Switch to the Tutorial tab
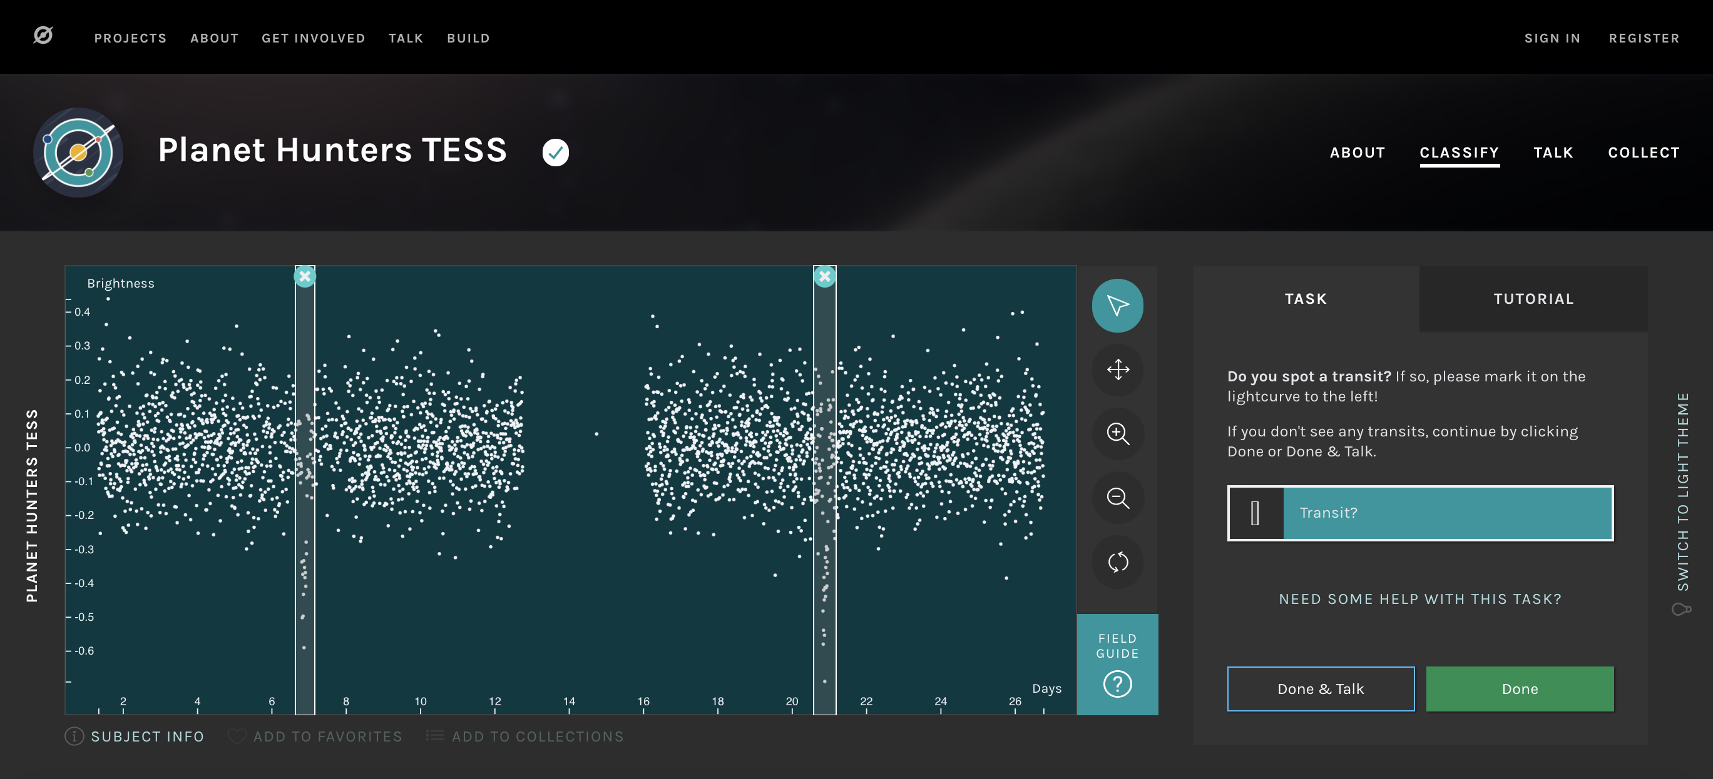Viewport: 1713px width, 779px height. (x=1533, y=299)
